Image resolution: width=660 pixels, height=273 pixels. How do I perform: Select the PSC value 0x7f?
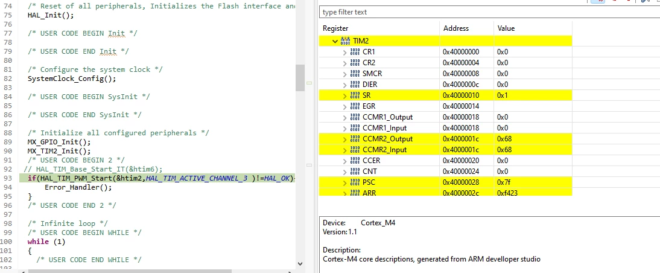tap(533, 182)
